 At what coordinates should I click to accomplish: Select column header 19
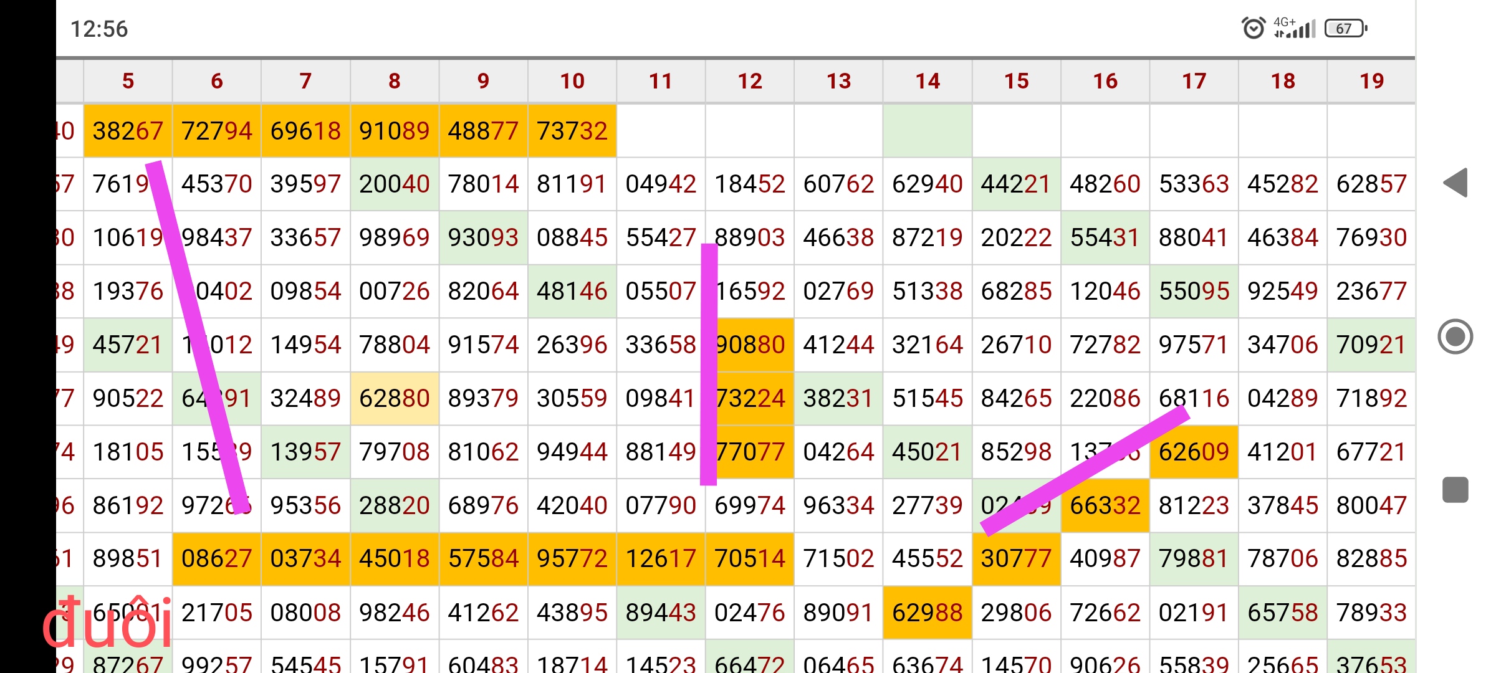coord(1371,81)
